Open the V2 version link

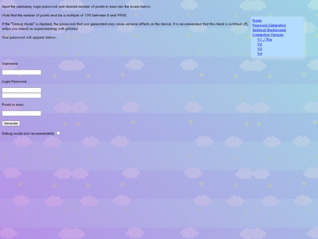tap(260, 44)
